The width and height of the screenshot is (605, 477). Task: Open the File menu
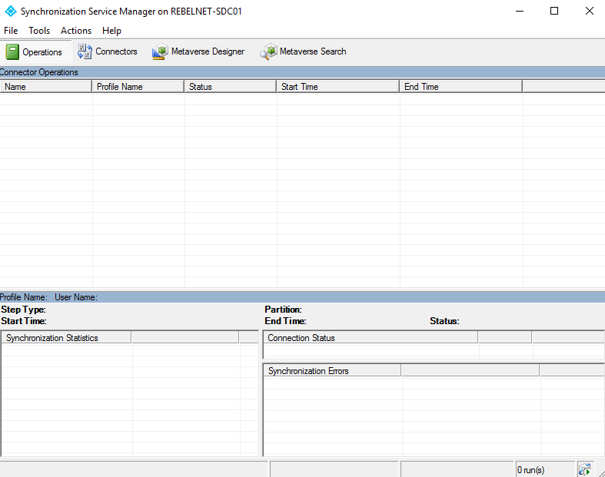[11, 31]
